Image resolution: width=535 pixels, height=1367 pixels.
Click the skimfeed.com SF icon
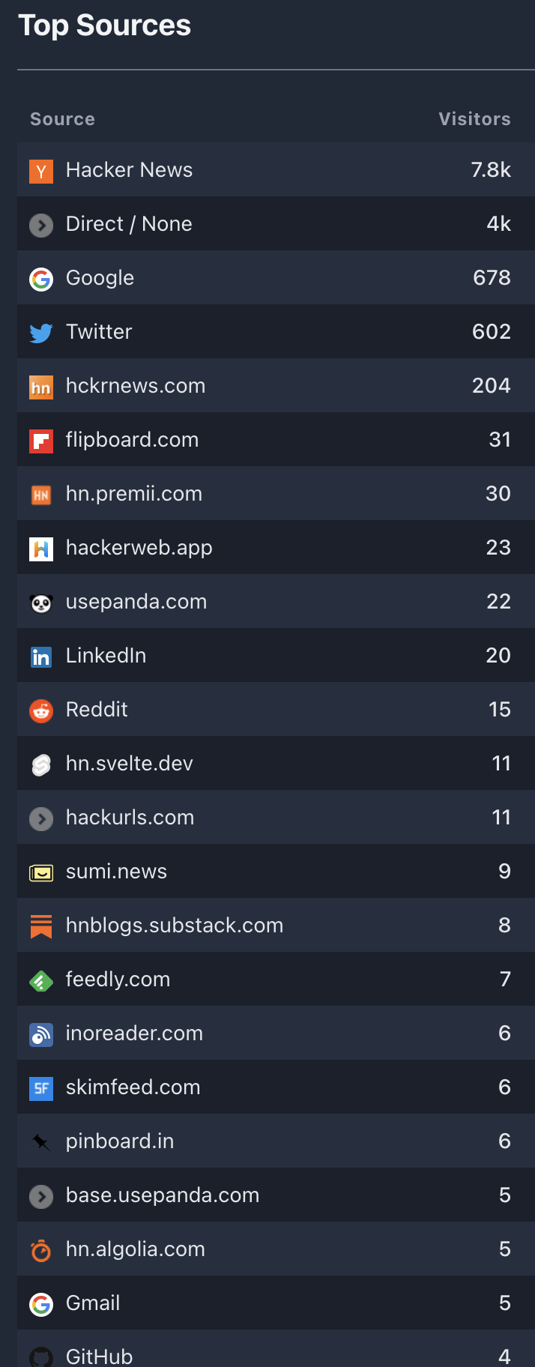click(x=41, y=1089)
